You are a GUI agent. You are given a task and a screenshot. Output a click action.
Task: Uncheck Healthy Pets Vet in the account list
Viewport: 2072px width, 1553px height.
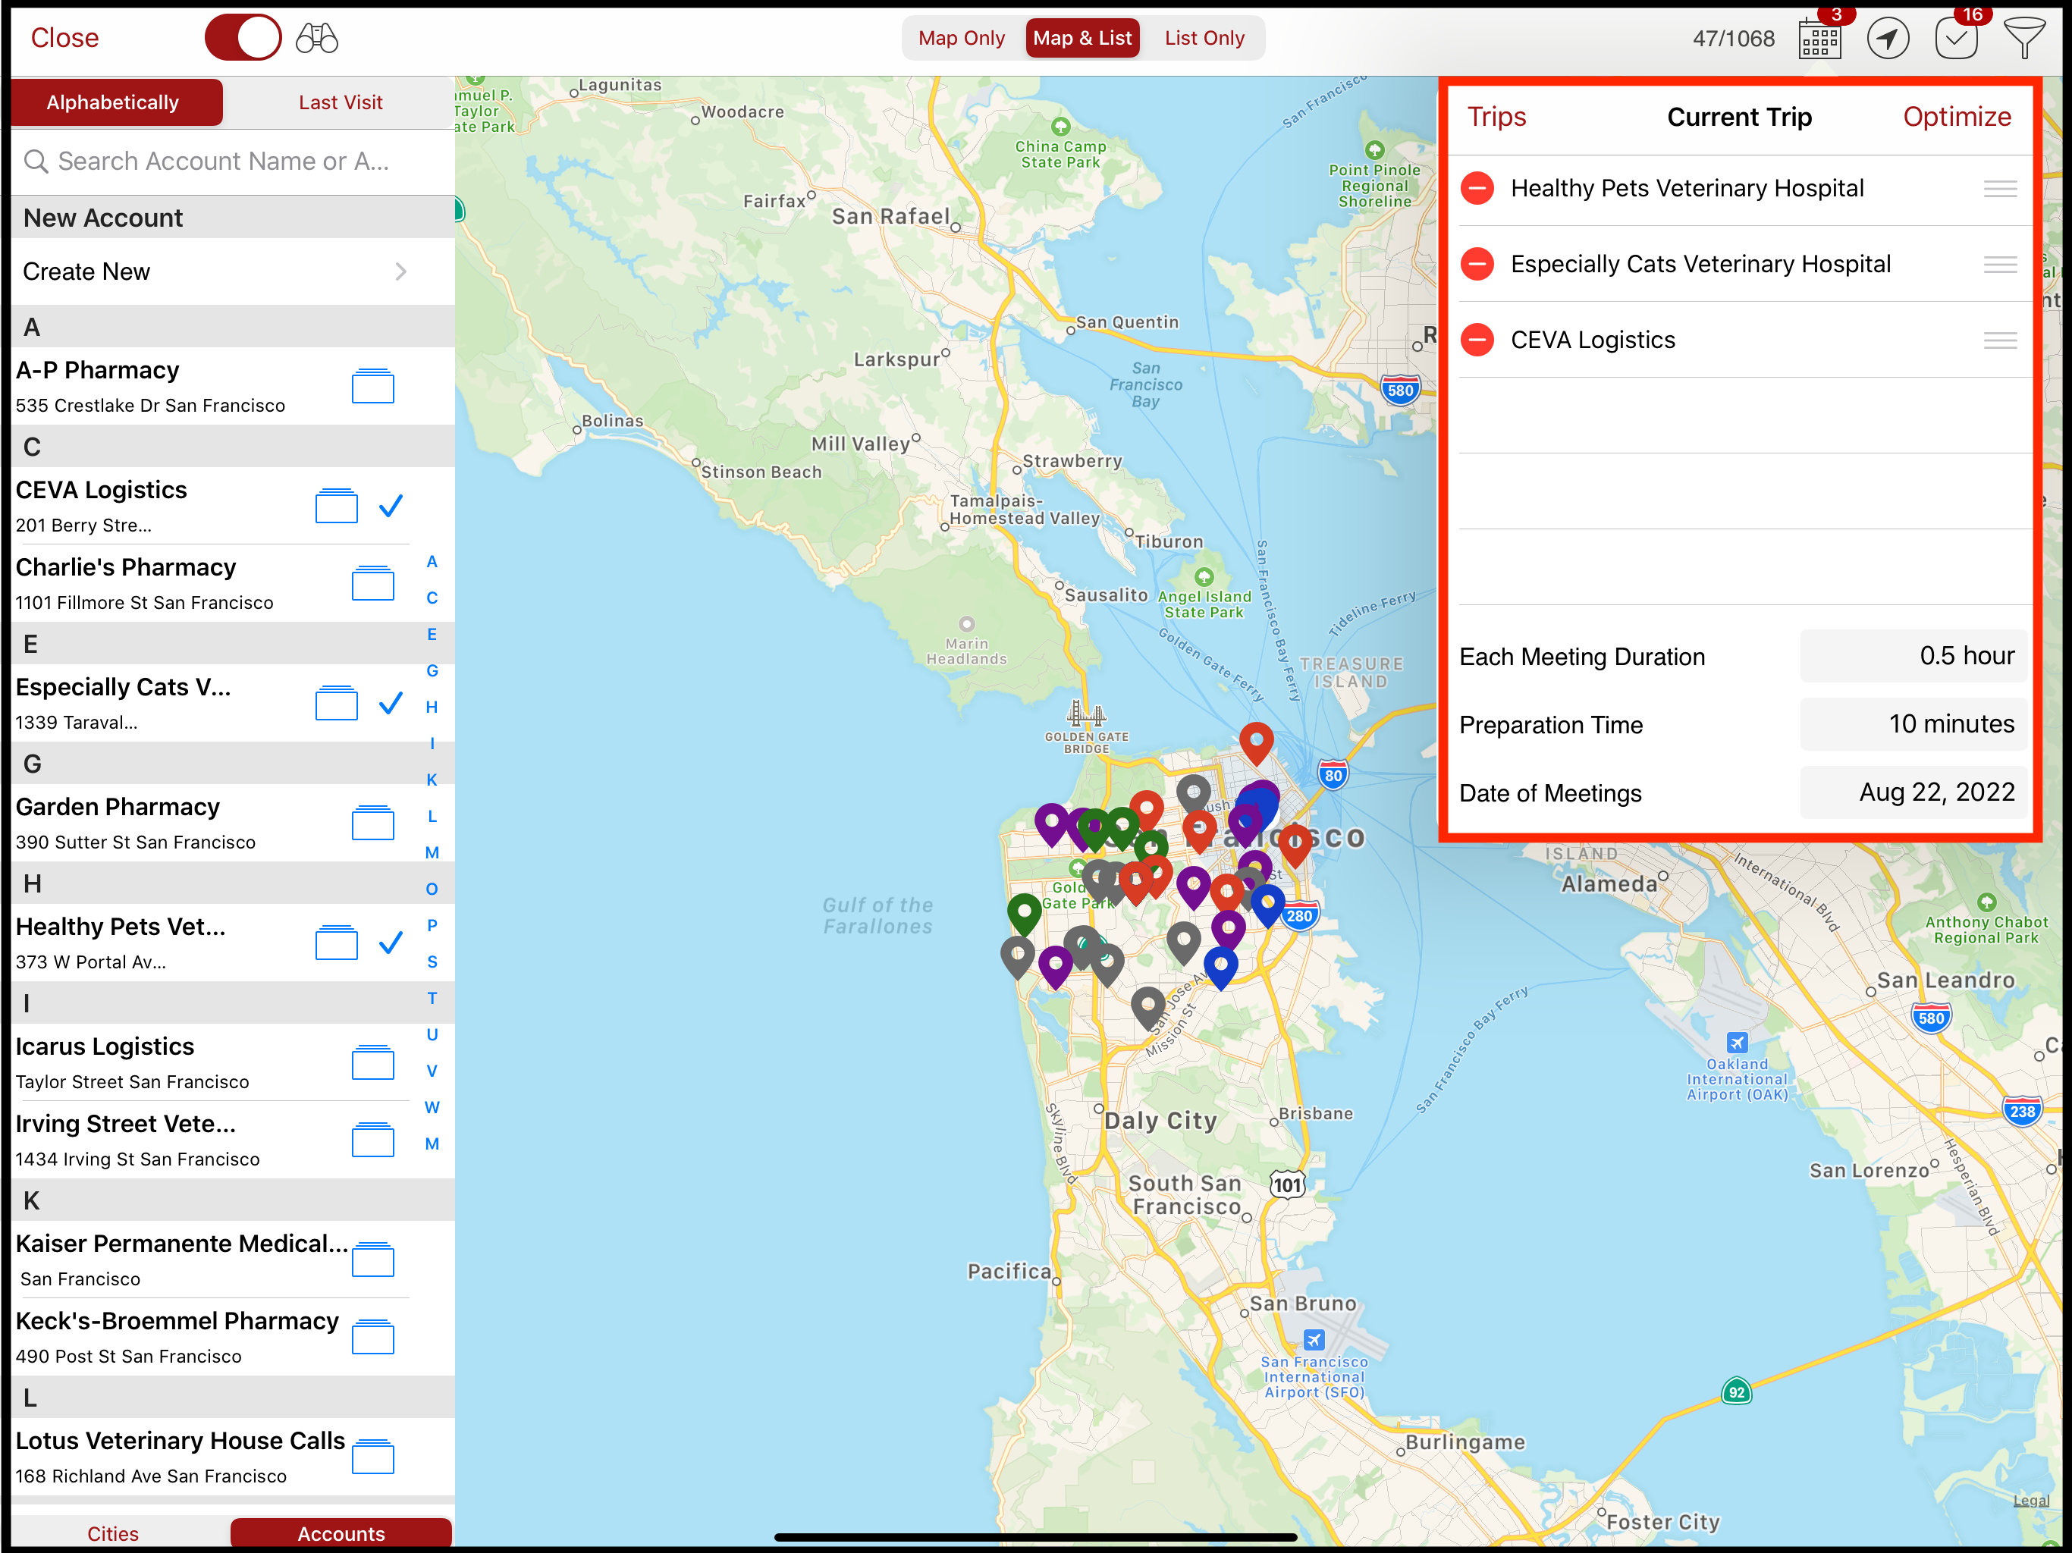[x=391, y=943]
